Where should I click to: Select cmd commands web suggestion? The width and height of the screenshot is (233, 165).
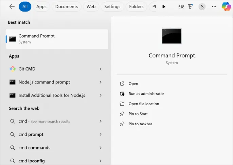pos(57,148)
